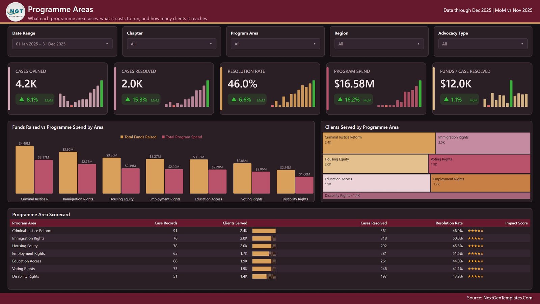
Task: Click Disability Rights clients served bar
Action: click(x=264, y=276)
